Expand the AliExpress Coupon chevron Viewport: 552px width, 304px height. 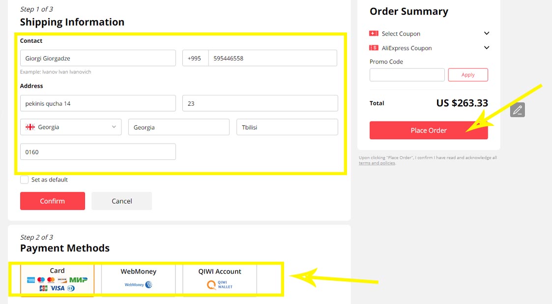(487, 48)
